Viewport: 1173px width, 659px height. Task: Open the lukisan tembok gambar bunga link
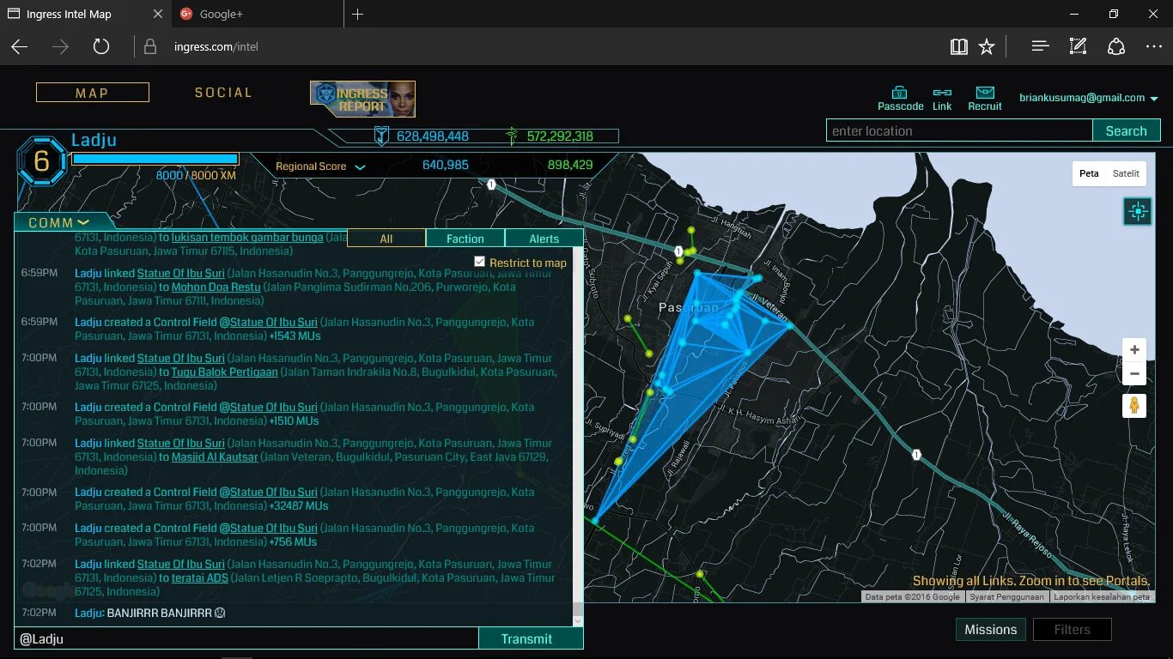coord(247,237)
